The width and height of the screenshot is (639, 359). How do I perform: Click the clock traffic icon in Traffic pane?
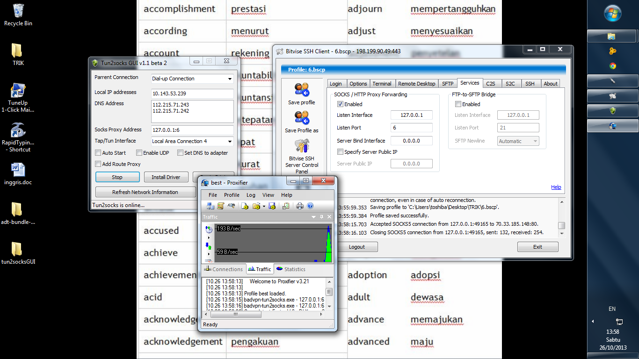[x=209, y=230]
